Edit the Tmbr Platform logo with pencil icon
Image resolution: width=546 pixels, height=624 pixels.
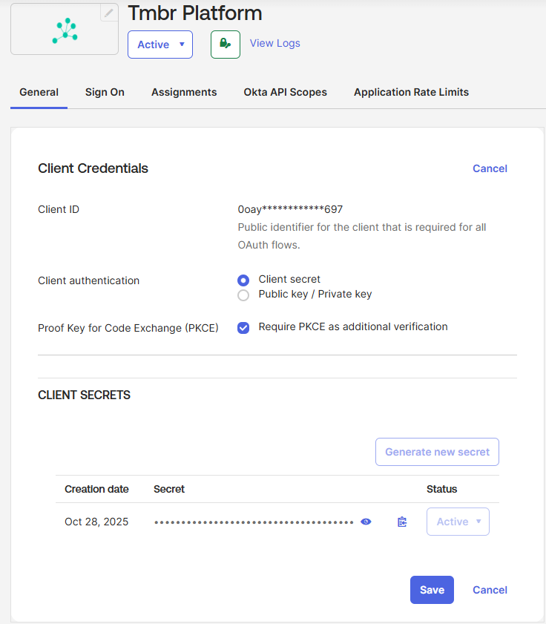click(108, 13)
